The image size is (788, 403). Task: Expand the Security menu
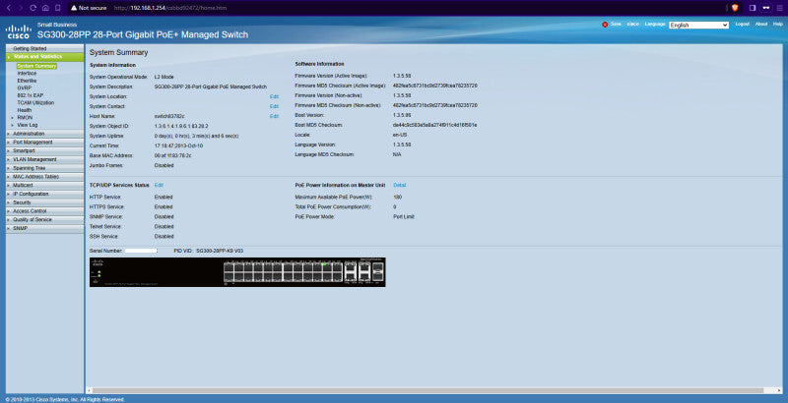[44, 202]
